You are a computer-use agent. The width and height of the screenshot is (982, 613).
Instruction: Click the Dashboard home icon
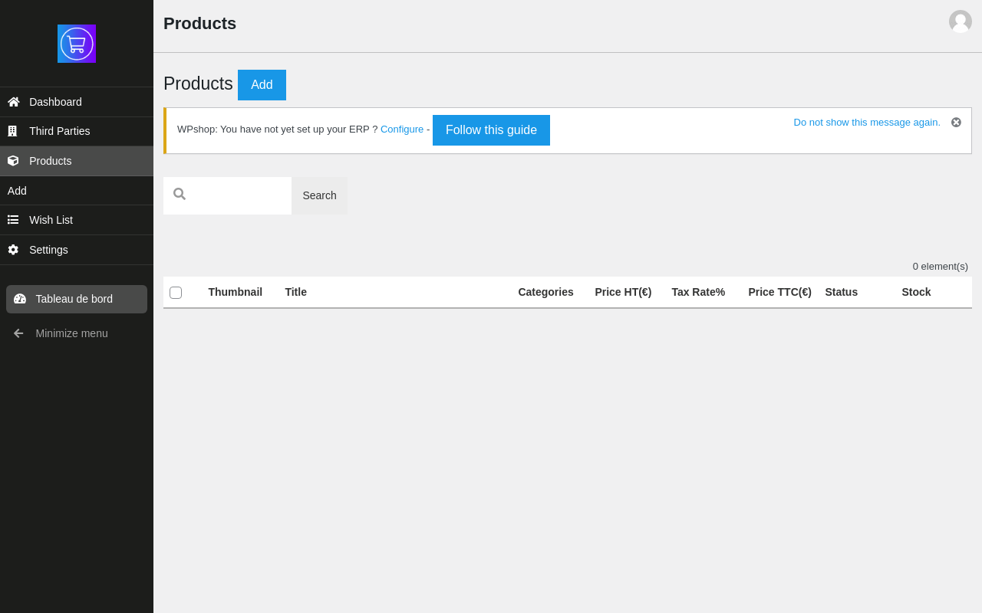click(14, 102)
